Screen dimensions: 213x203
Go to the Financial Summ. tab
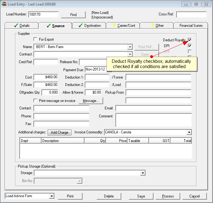coord(191,26)
